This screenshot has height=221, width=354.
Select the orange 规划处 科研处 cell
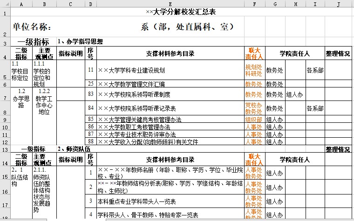point(254,70)
